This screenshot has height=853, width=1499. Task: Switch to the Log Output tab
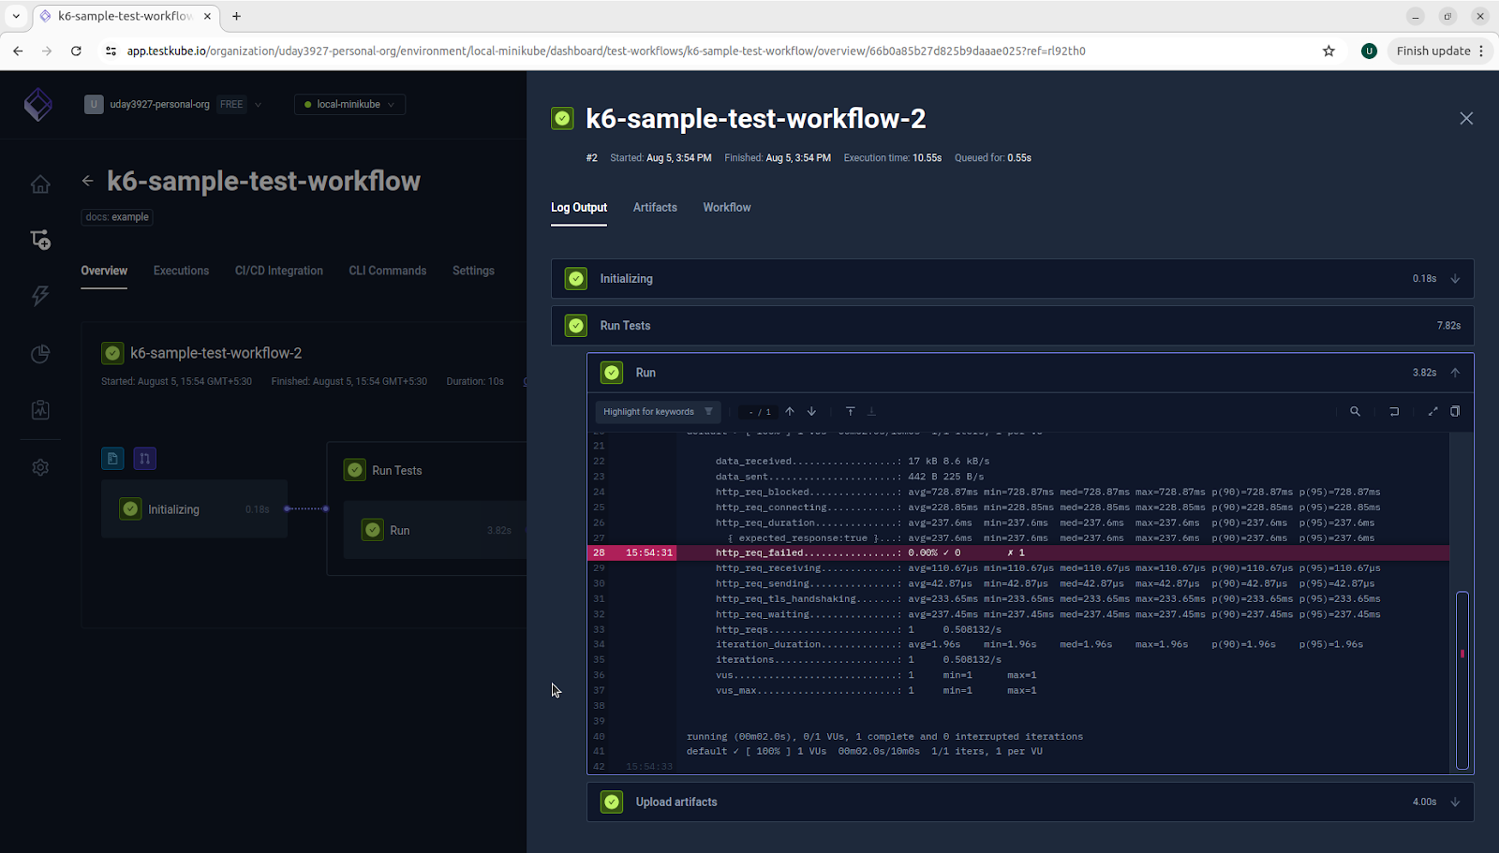[x=579, y=207]
